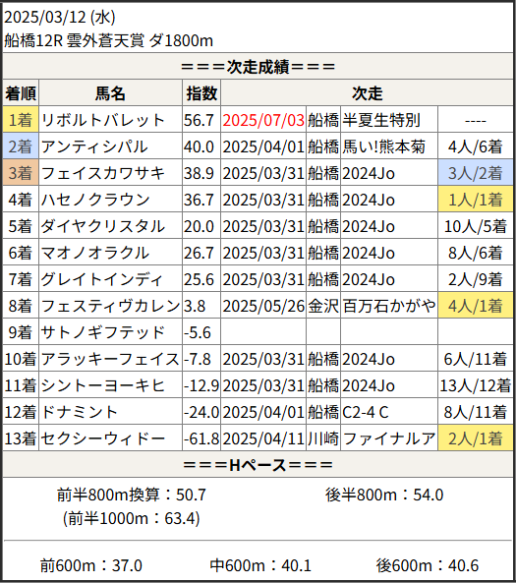Select ハセノクラウン 1人/1着 result cell
Viewport: 516px width, 583px height.
[476, 200]
